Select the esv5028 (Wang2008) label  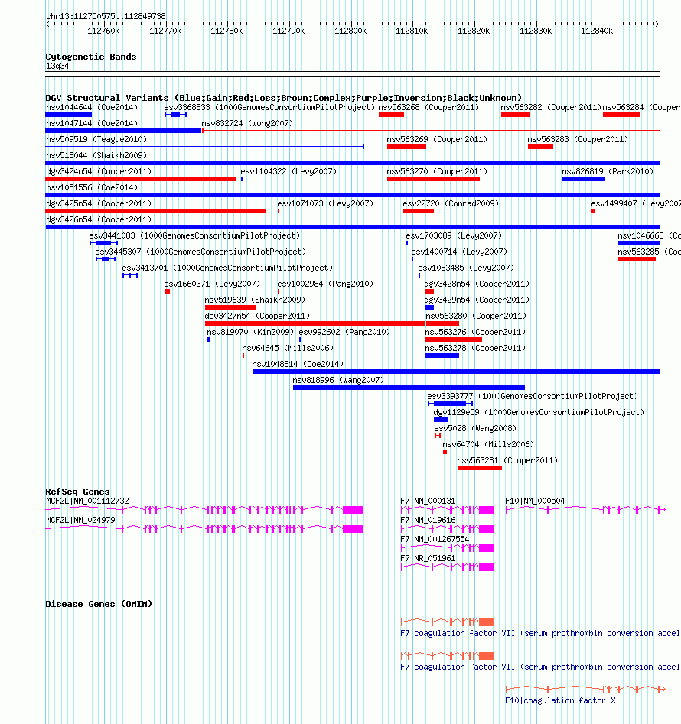tap(475, 428)
